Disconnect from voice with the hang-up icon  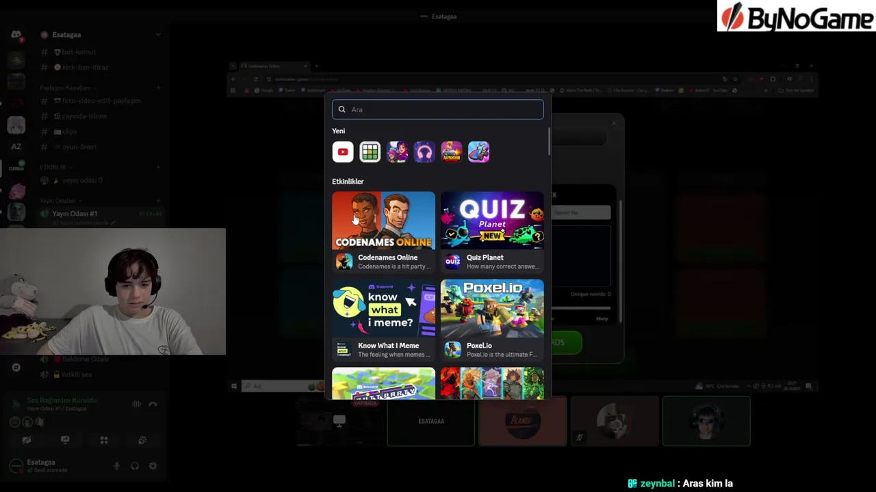point(153,405)
